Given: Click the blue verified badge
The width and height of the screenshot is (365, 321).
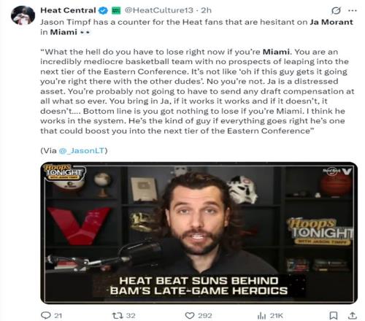Looking at the screenshot, I should point(103,10).
